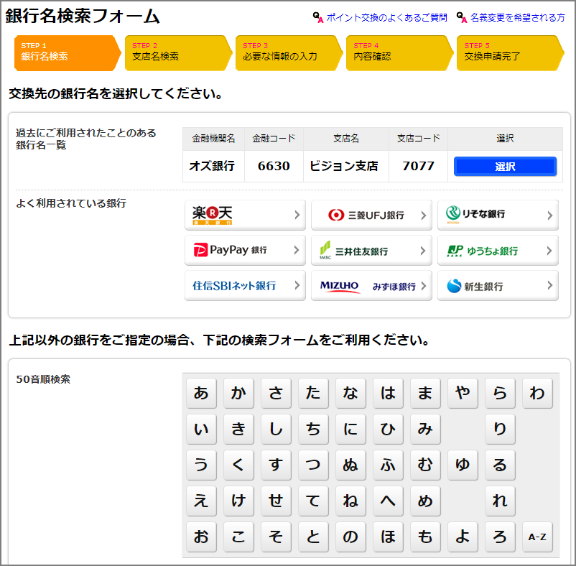This screenshot has width=576, height=566.
Task: Click the ぬ kana search key
Action: pos(350,465)
